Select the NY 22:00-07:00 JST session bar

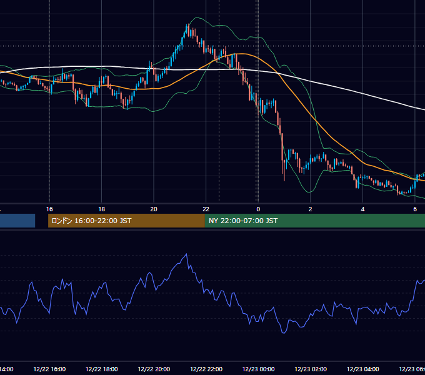(x=314, y=221)
